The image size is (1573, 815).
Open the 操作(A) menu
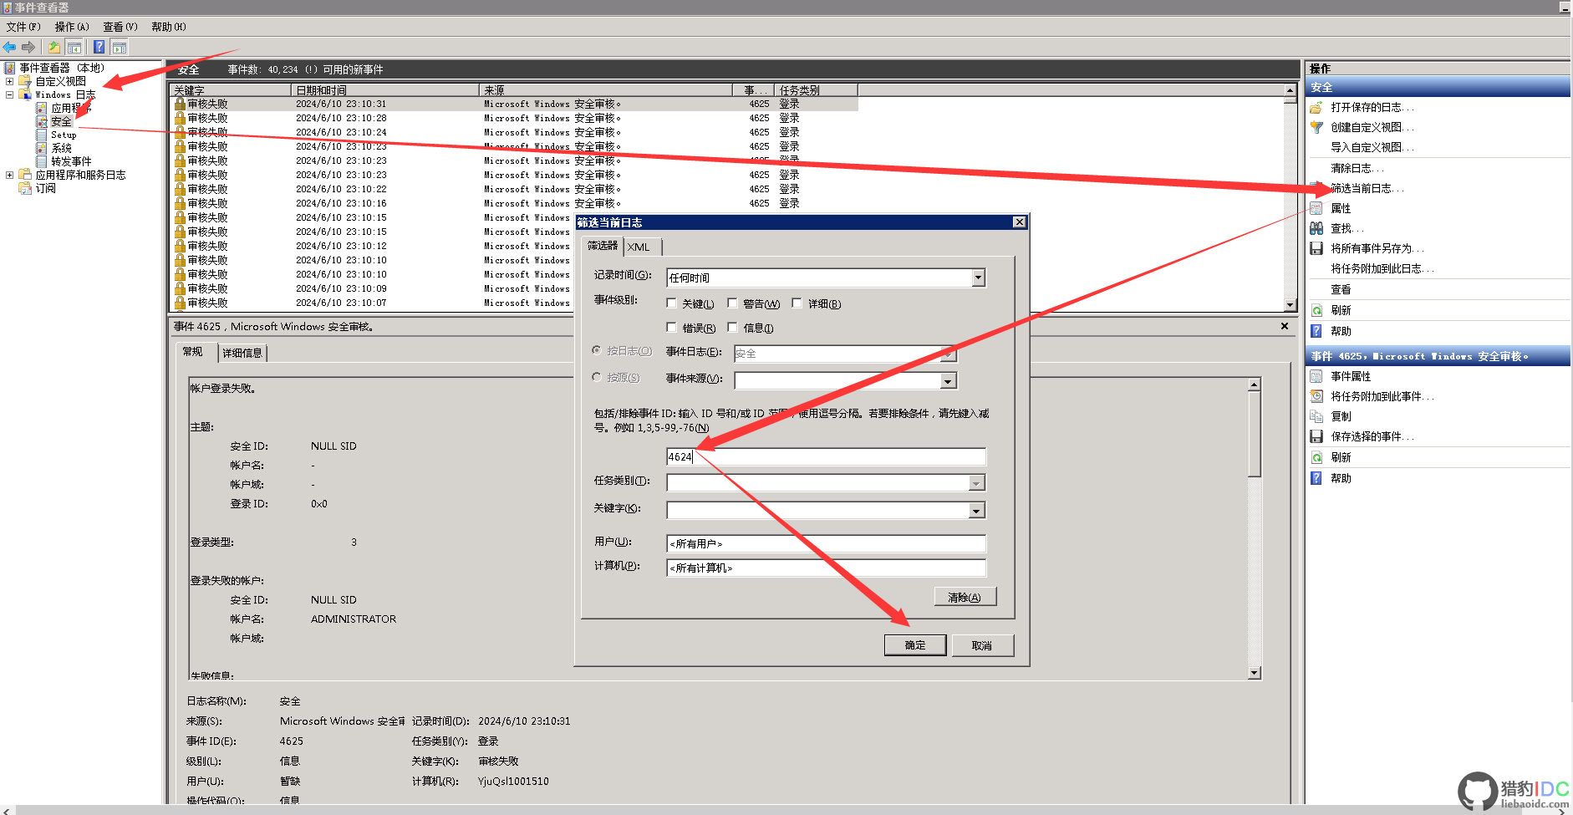point(72,27)
